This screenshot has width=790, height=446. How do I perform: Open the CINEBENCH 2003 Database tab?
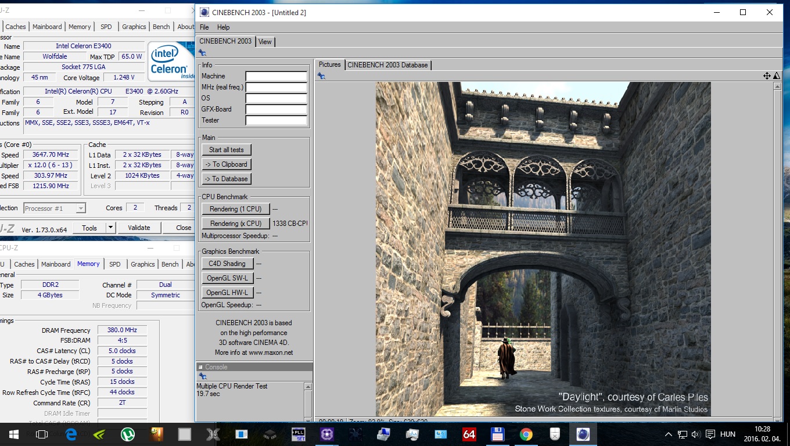click(387, 65)
